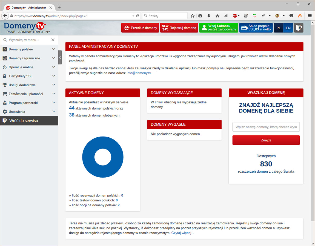
Task: Click the bookmark star icon
Action: [x=193, y=16]
